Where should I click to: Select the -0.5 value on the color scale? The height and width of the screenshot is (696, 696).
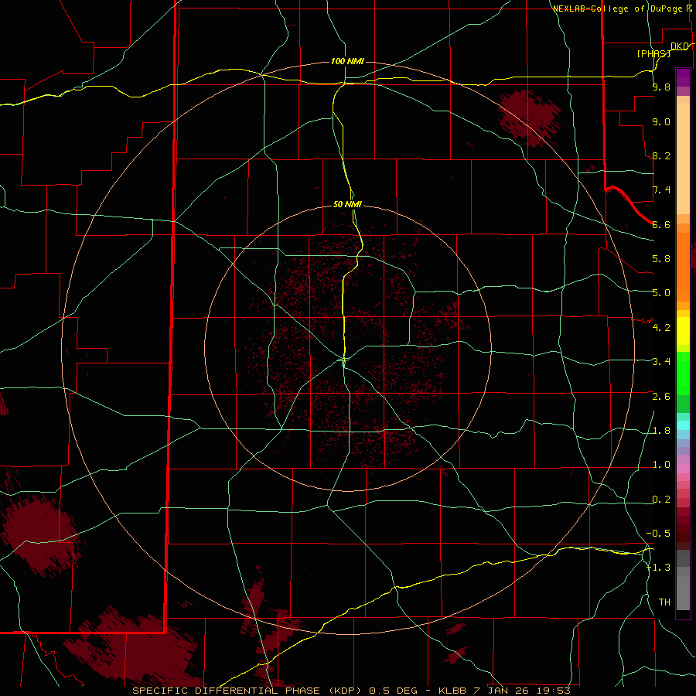click(x=658, y=534)
